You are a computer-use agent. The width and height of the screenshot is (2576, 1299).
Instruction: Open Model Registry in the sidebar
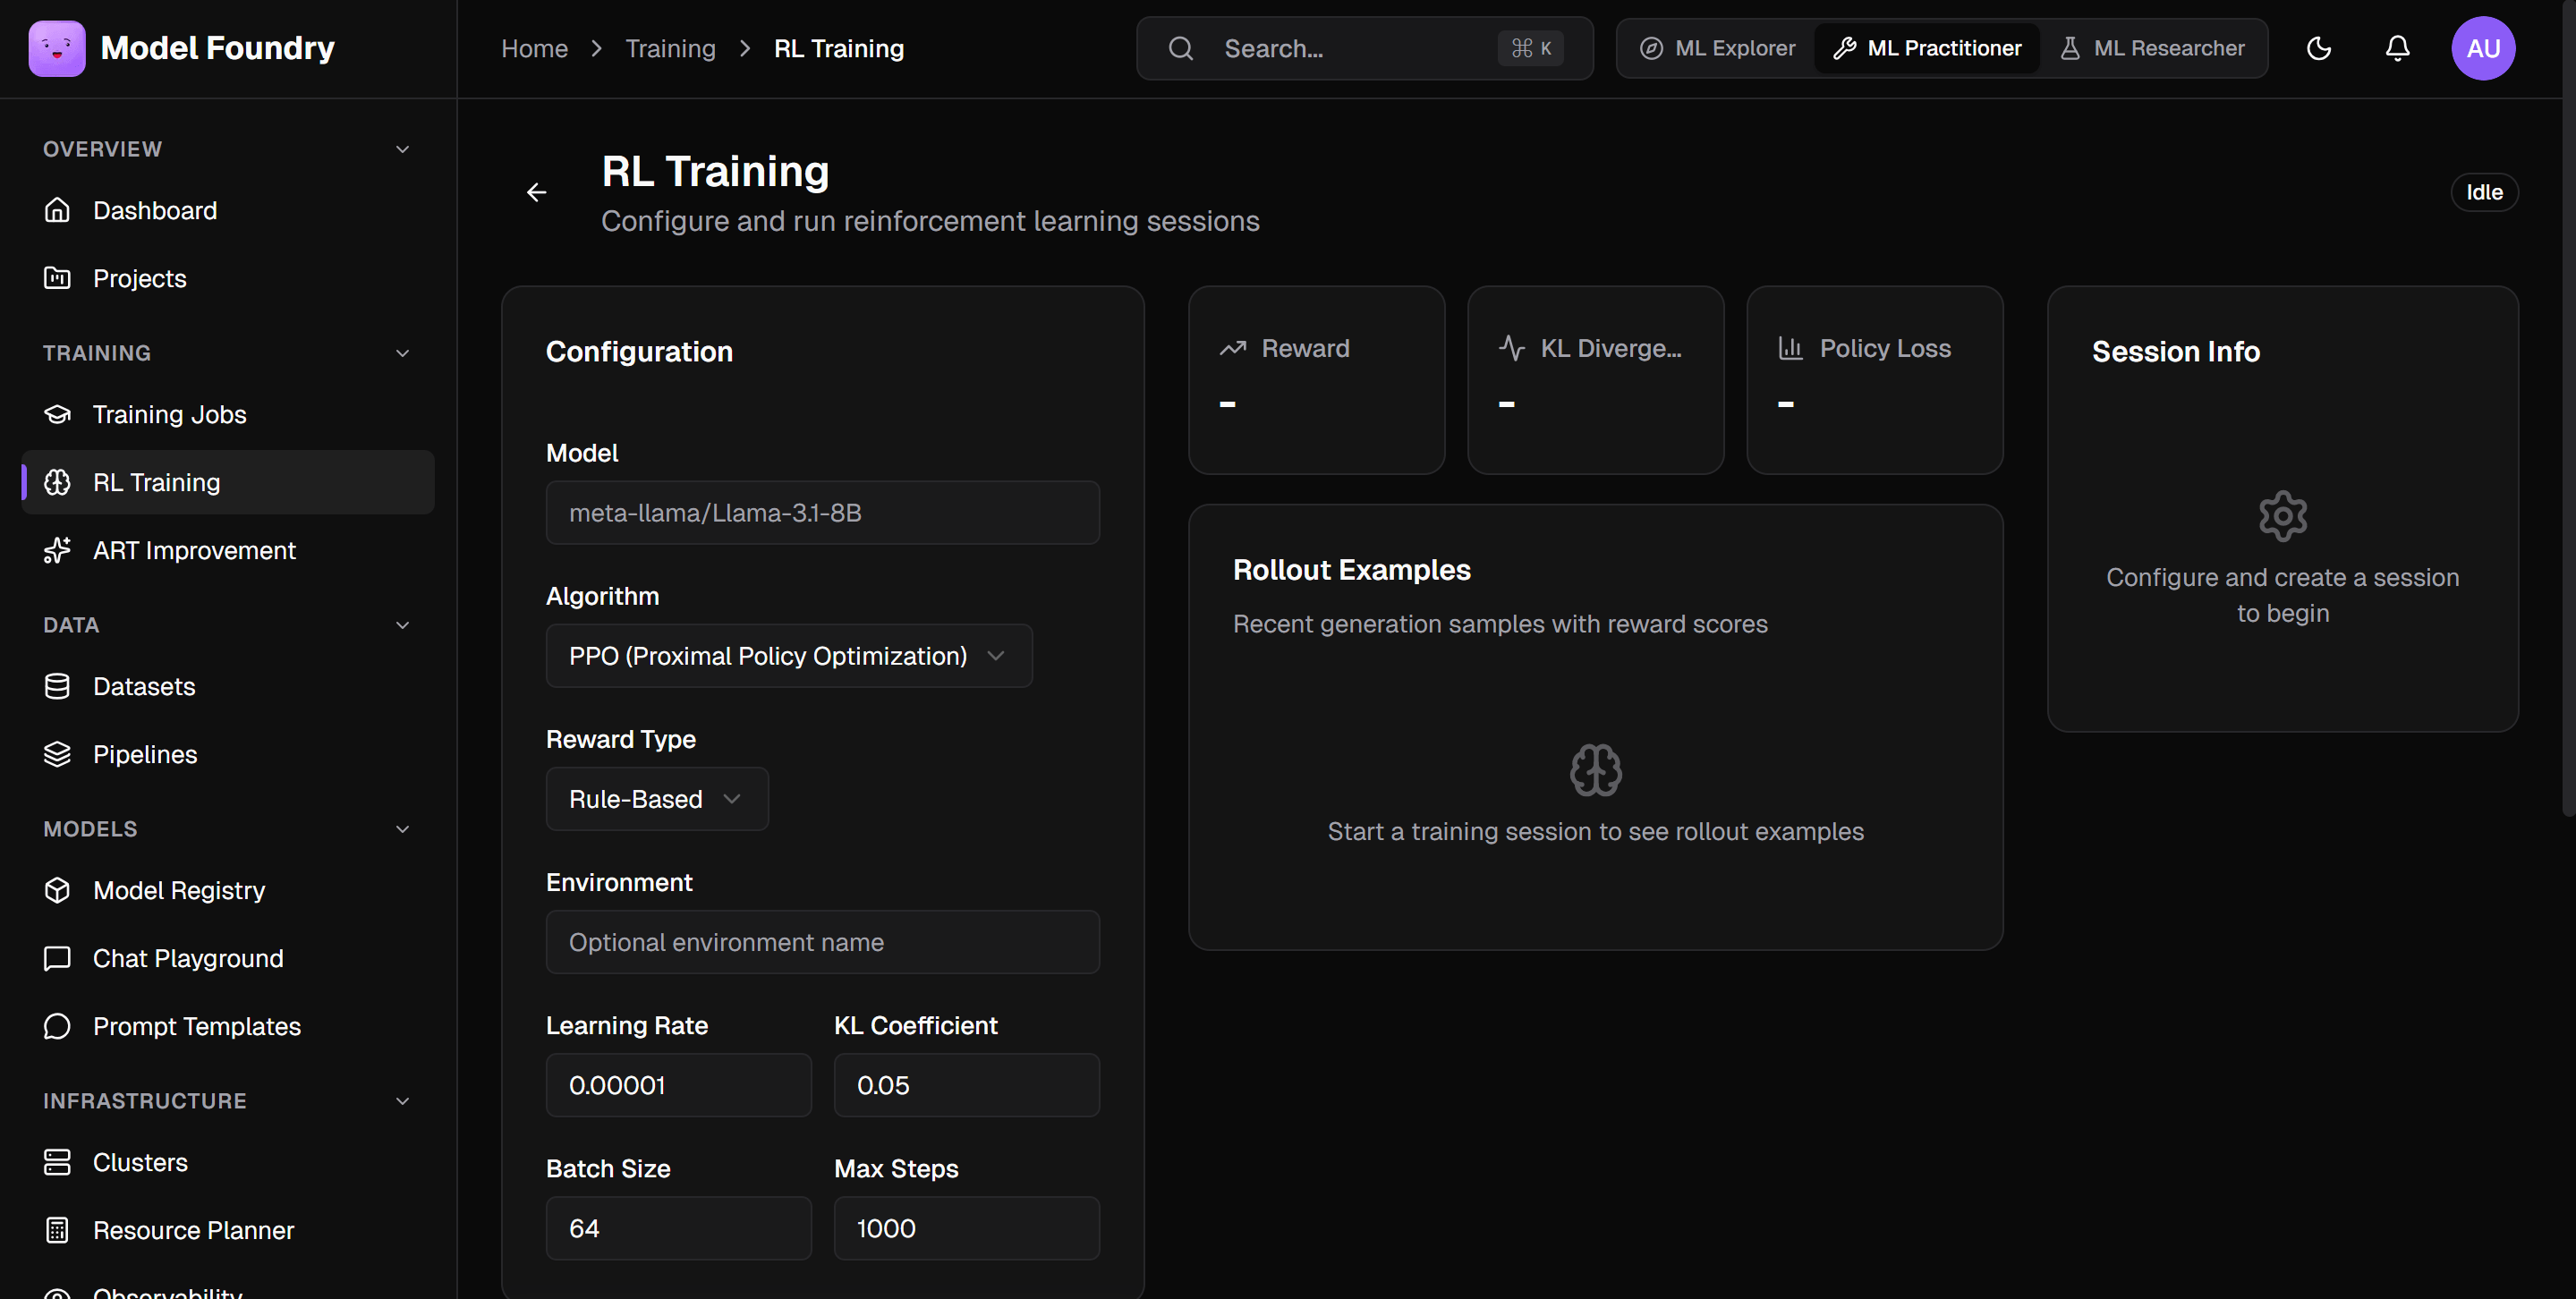point(228,890)
